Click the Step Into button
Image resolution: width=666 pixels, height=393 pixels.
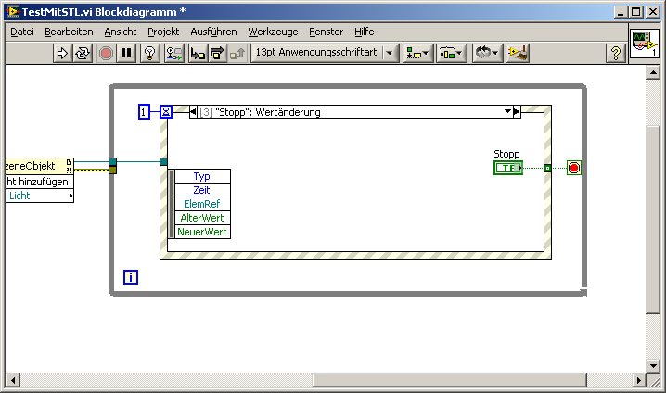point(198,54)
